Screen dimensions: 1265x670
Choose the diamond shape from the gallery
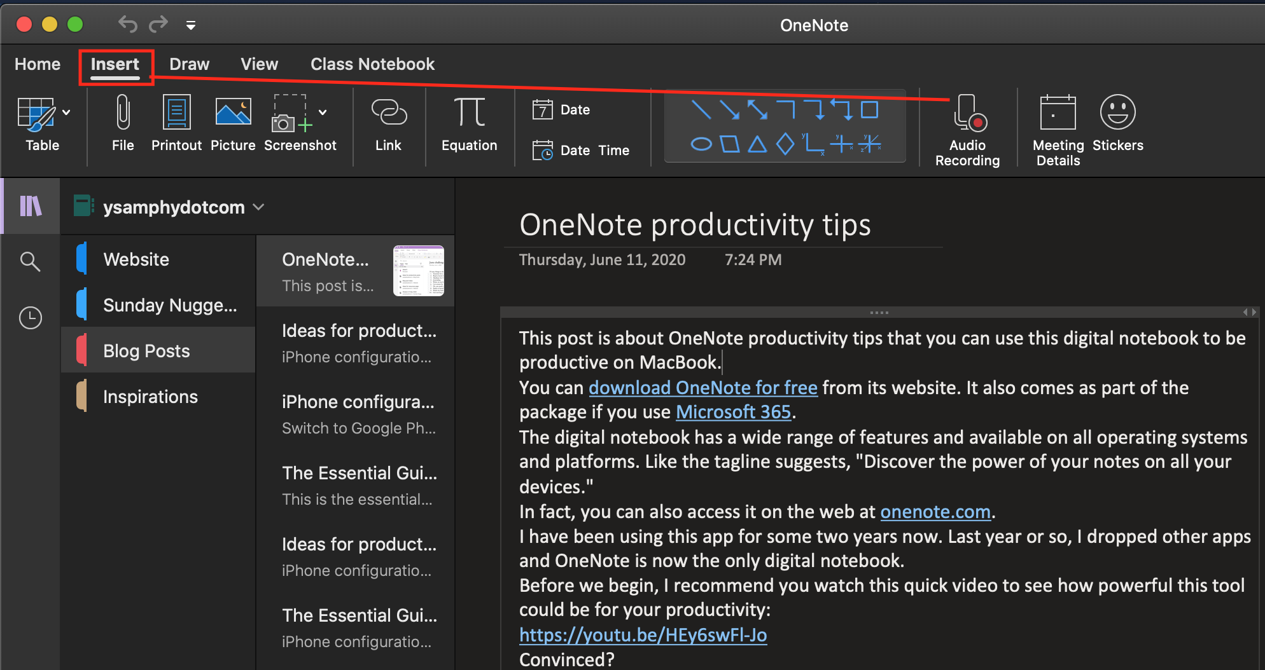click(x=785, y=144)
